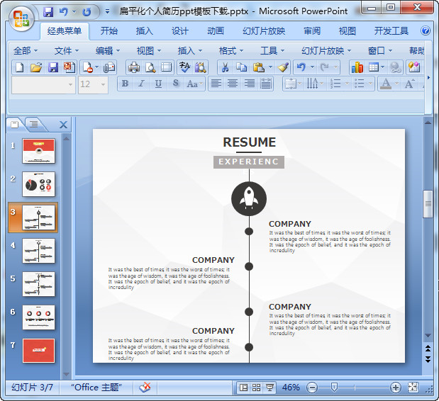The height and width of the screenshot is (401, 439).
Task: Click the 46% zoom level button
Action: click(x=291, y=388)
